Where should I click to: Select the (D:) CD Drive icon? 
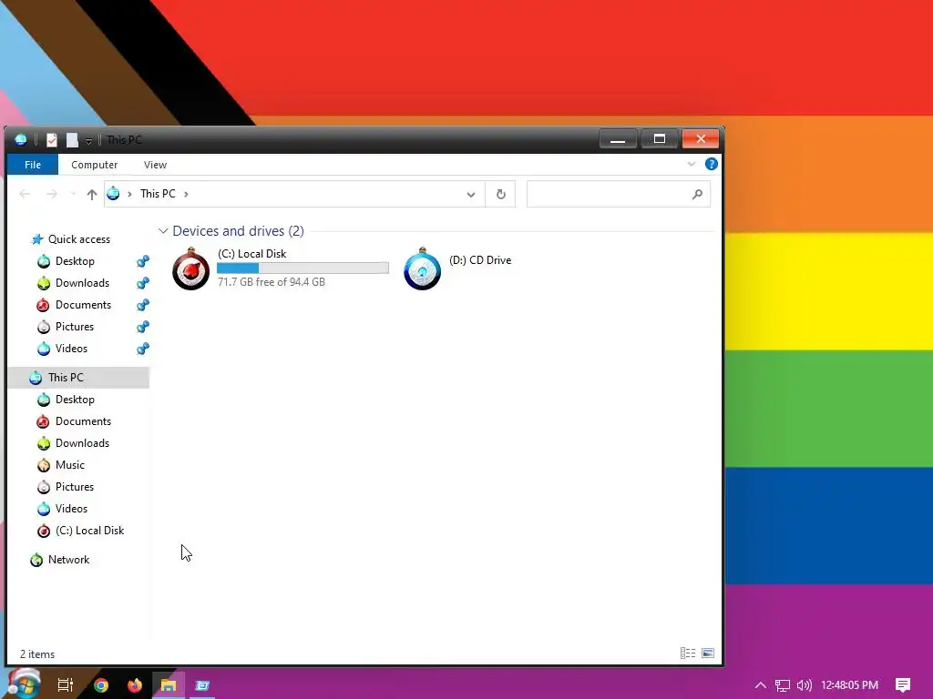(x=422, y=268)
